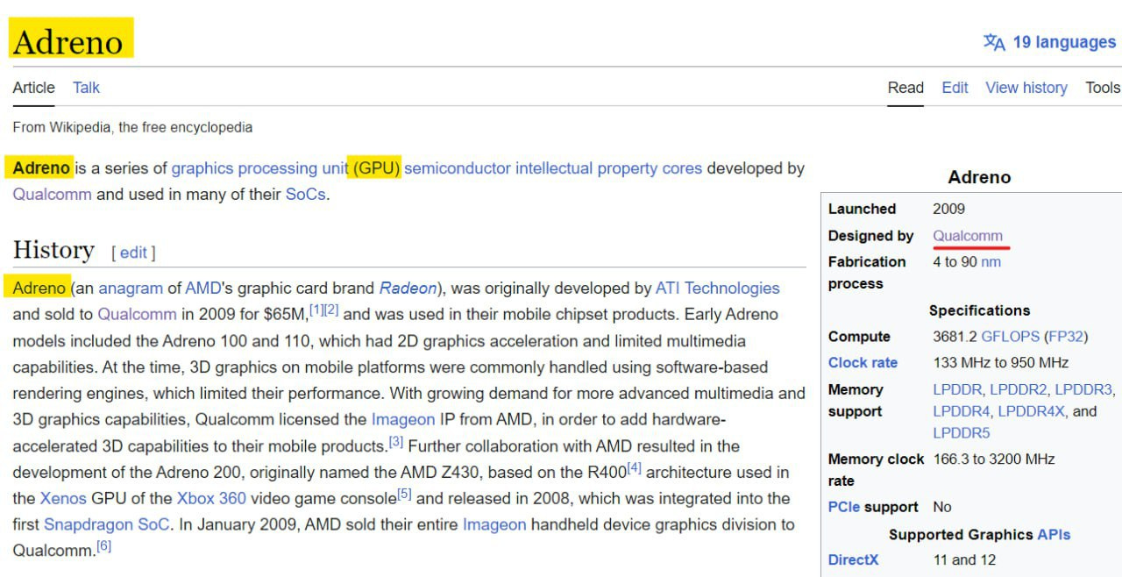The image size is (1122, 577).
Task: Open the GFLOPS link in infobox
Action: [1010, 336]
